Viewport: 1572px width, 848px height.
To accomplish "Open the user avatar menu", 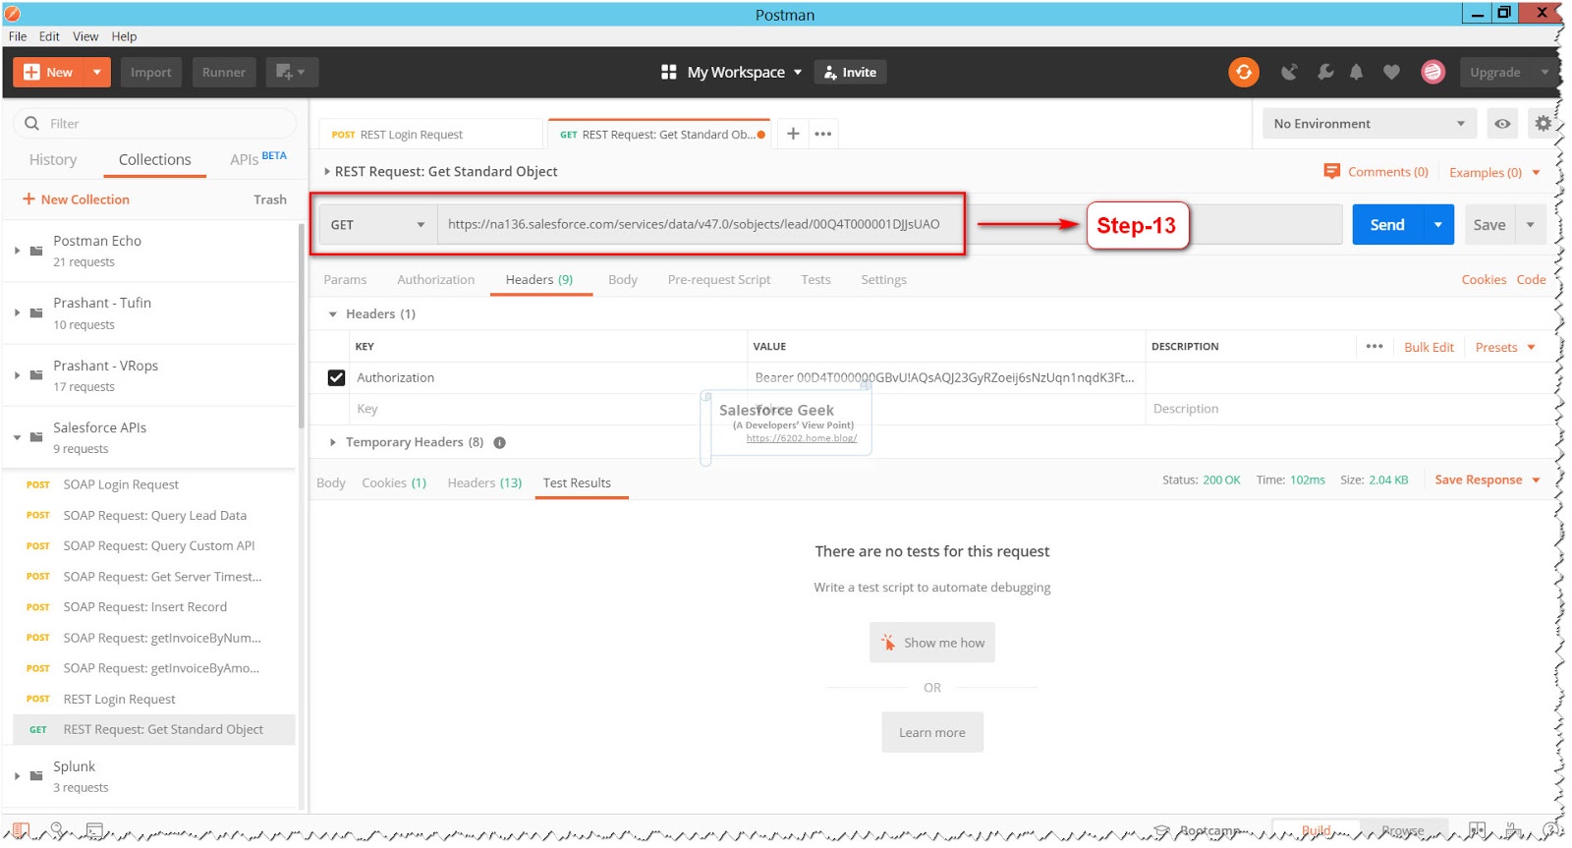I will pos(1433,72).
